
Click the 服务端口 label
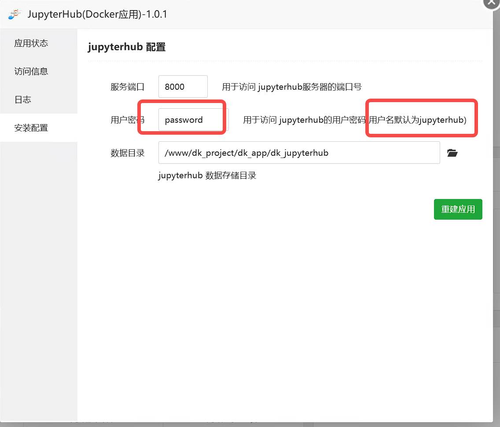point(128,87)
